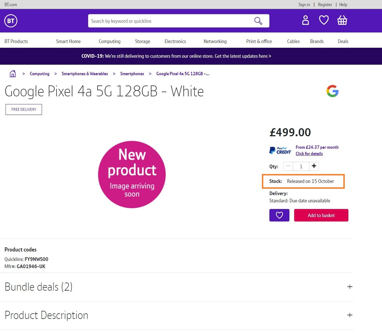The image size is (382, 335).
Task: Click the Add to basket button
Action: click(x=321, y=215)
